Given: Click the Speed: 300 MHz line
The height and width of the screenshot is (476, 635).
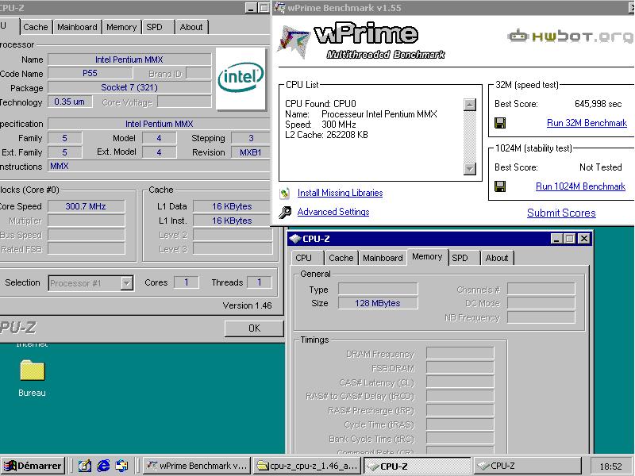Looking at the screenshot, I should pos(321,125).
